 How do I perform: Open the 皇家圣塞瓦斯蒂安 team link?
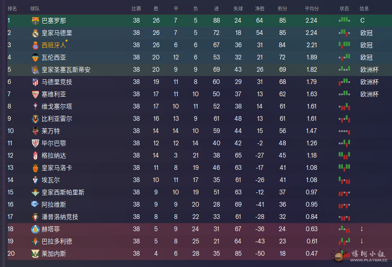[x=66, y=70]
